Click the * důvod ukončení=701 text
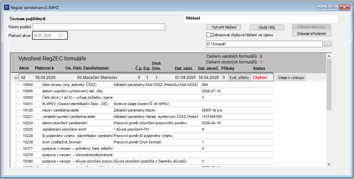Screen dimensions: 354x179 (x=131, y=129)
